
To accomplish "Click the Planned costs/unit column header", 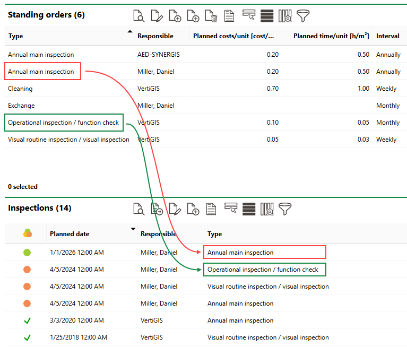I will click(233, 36).
